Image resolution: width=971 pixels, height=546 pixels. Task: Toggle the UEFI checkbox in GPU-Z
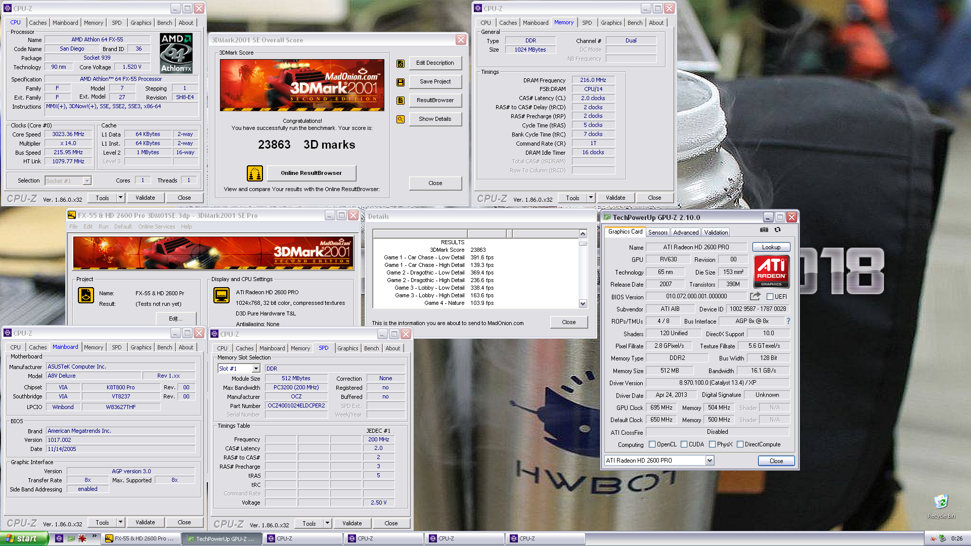tap(770, 297)
